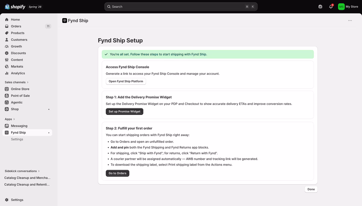Click the search magnifier icon
The image size is (362, 206).
click(x=109, y=7)
